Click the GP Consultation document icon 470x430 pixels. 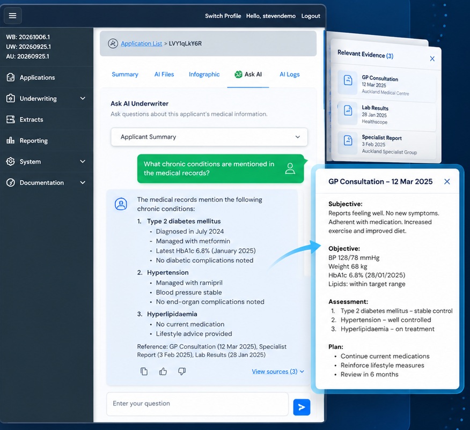(x=348, y=80)
